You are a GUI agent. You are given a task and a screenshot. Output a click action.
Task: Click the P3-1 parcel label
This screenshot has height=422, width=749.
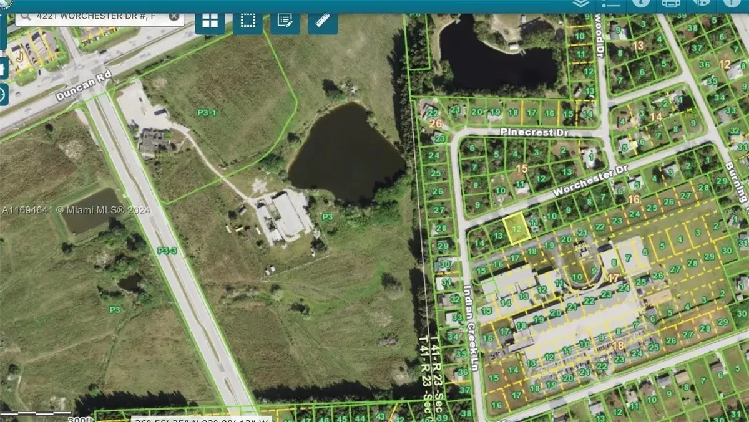pyautogui.click(x=207, y=112)
